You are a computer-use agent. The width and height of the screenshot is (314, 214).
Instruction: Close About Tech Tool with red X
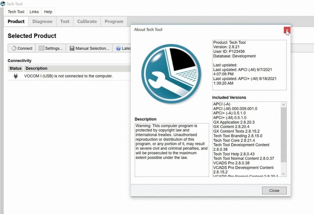click(287, 30)
